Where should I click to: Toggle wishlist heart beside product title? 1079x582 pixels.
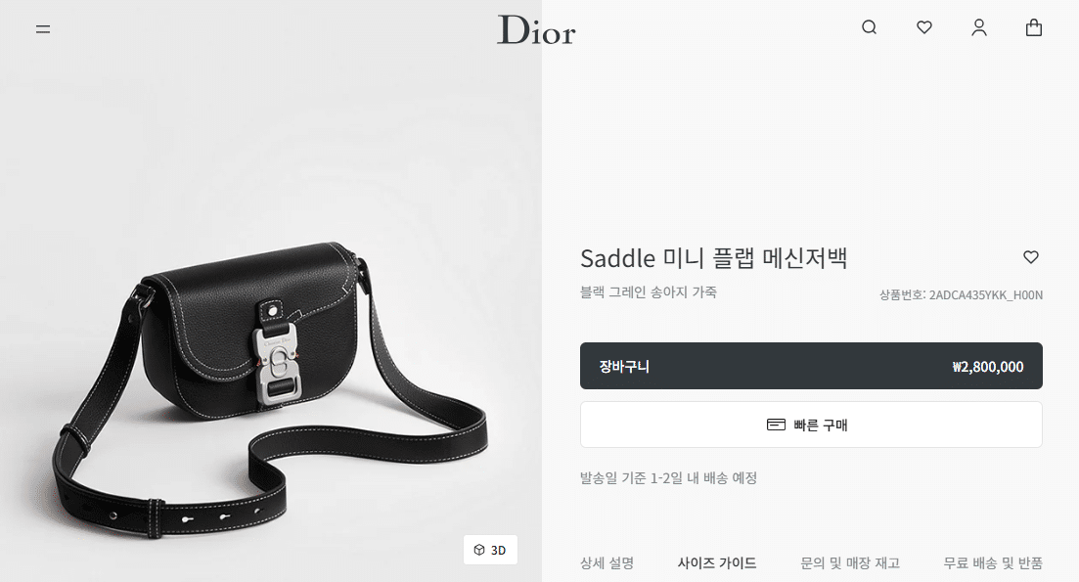click(1031, 257)
